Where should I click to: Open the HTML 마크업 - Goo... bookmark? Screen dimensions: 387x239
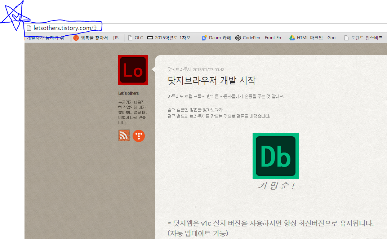(314, 38)
